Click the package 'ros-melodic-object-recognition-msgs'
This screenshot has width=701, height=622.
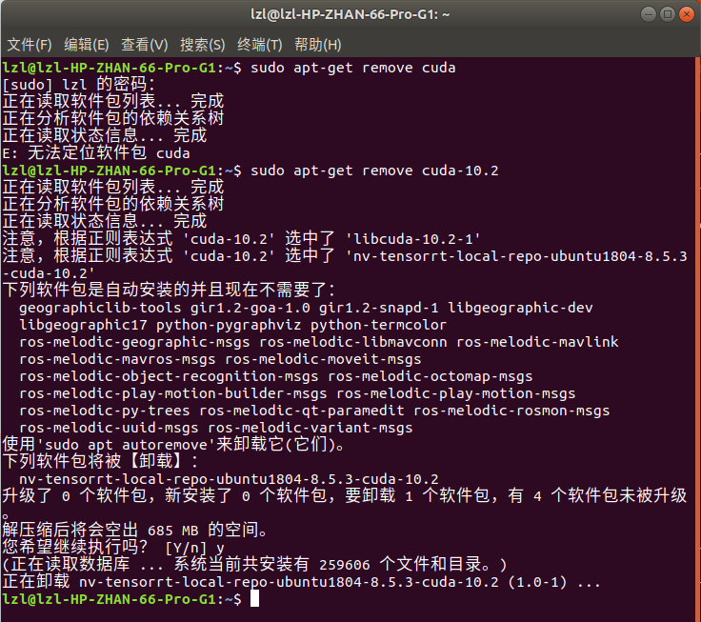point(169,376)
